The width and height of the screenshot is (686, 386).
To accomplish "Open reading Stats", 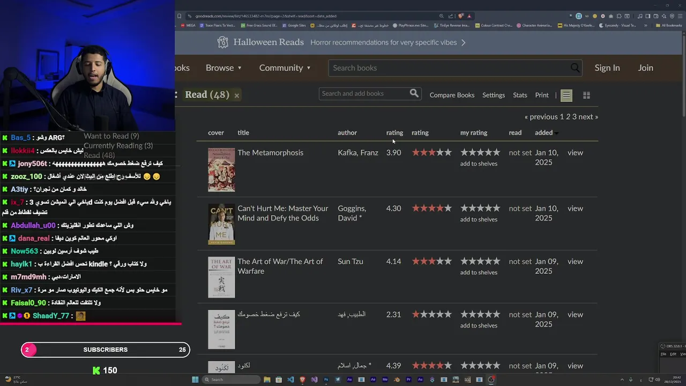I will point(520,95).
